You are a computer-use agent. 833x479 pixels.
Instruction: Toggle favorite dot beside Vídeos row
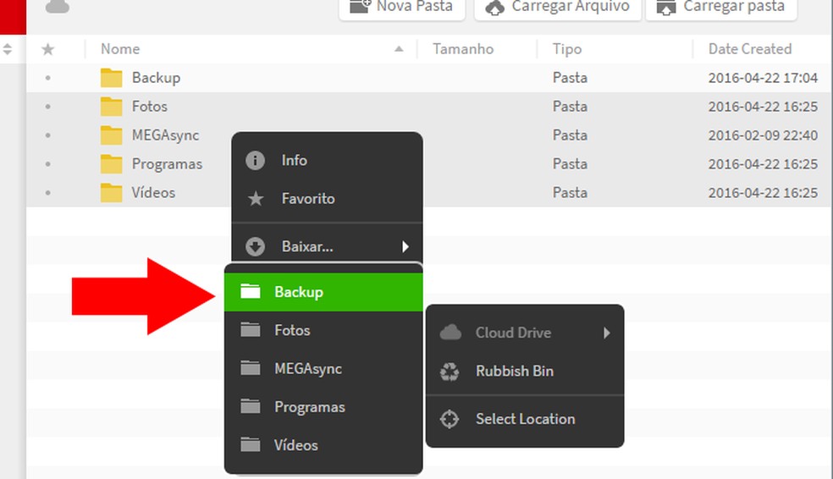(47, 193)
